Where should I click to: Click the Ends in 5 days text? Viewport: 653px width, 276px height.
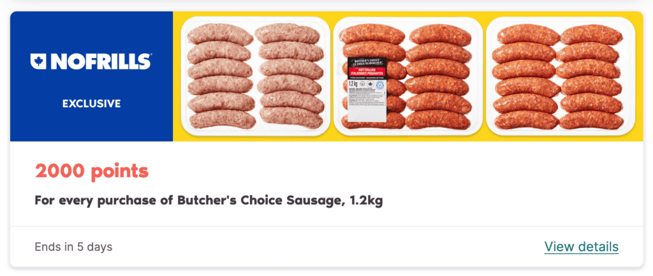(74, 247)
